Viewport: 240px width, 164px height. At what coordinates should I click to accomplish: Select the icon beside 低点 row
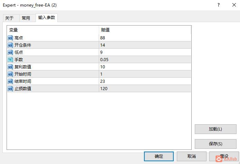coord(10,52)
